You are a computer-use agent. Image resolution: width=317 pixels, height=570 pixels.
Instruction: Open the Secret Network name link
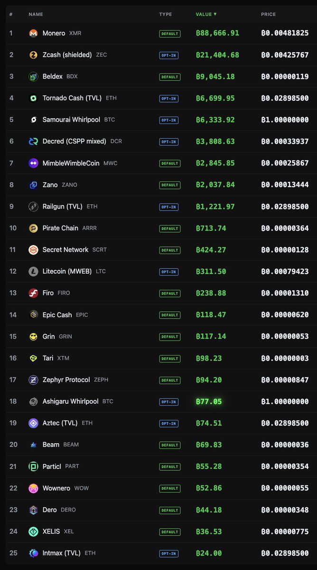[x=65, y=250]
